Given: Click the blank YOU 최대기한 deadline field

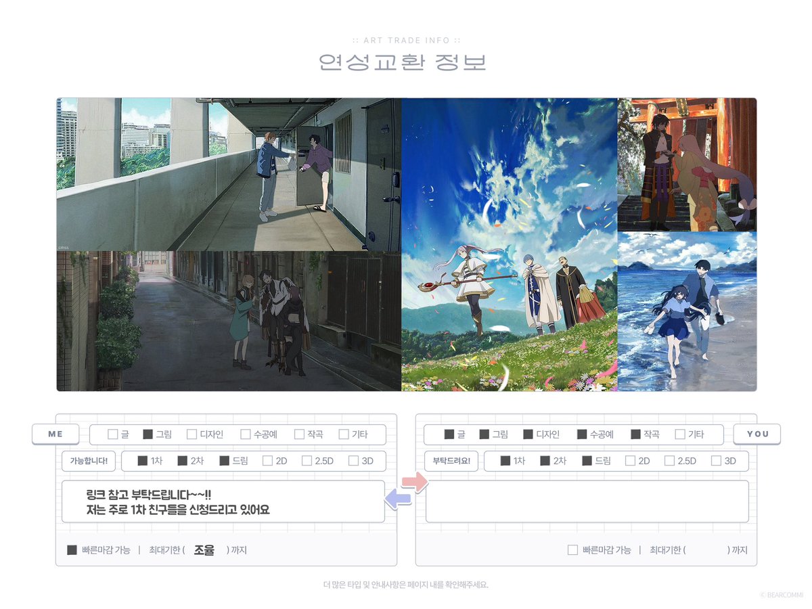Looking at the screenshot, I should tap(706, 550).
